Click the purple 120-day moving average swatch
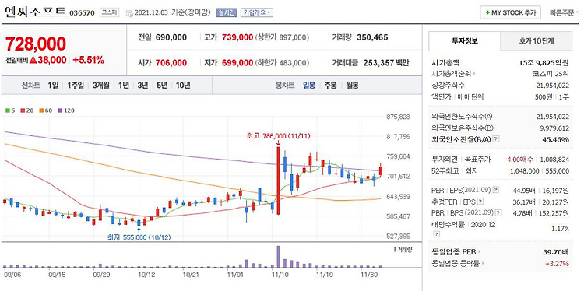The image size is (584, 291). pos(60,110)
